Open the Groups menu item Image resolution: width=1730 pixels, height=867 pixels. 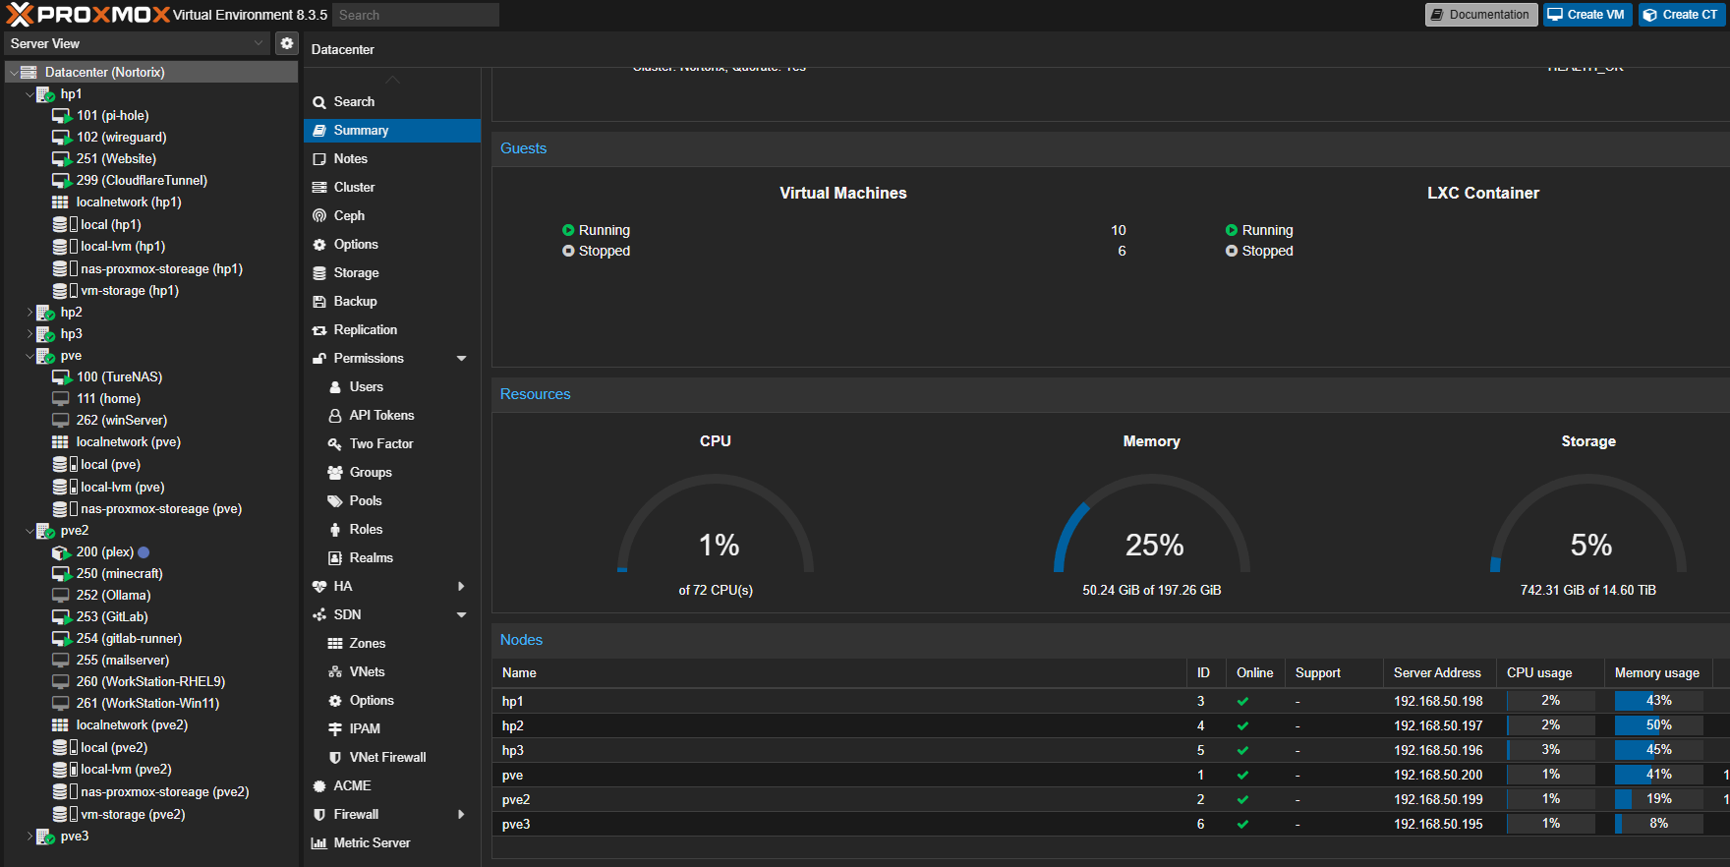click(x=392, y=473)
